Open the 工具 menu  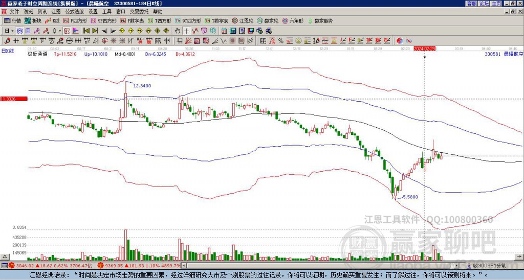point(107,12)
